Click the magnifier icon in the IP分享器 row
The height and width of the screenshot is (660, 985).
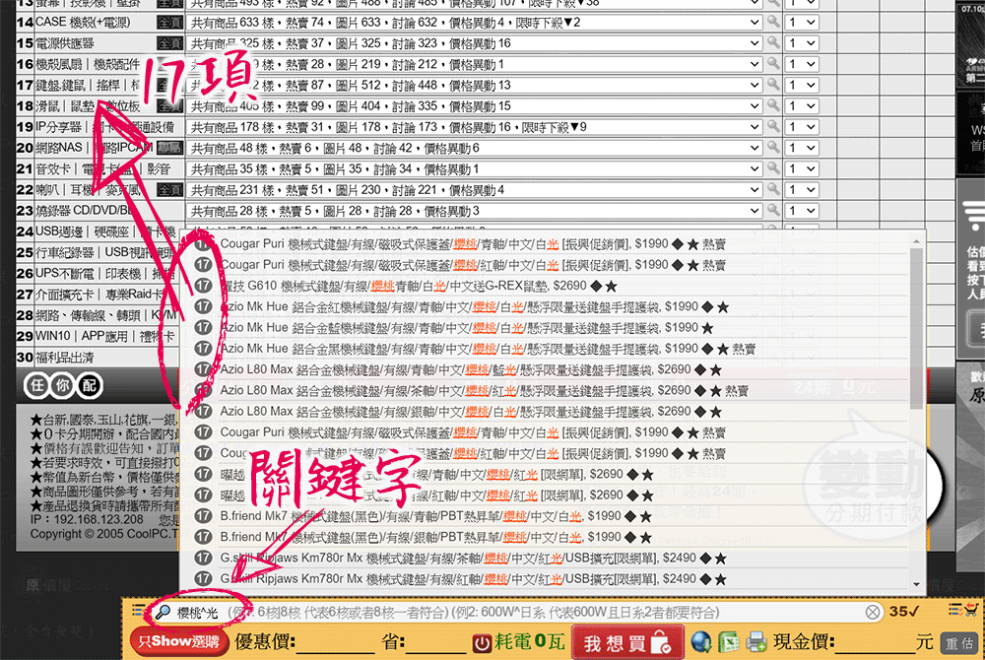tap(773, 126)
